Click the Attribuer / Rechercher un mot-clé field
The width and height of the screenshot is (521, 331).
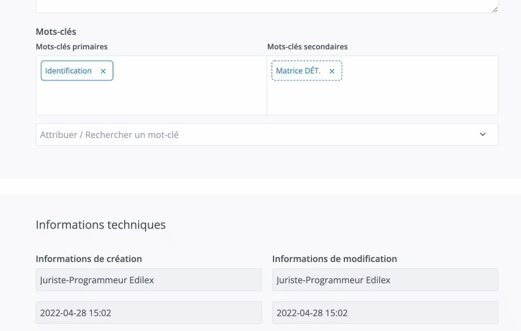tap(253, 134)
